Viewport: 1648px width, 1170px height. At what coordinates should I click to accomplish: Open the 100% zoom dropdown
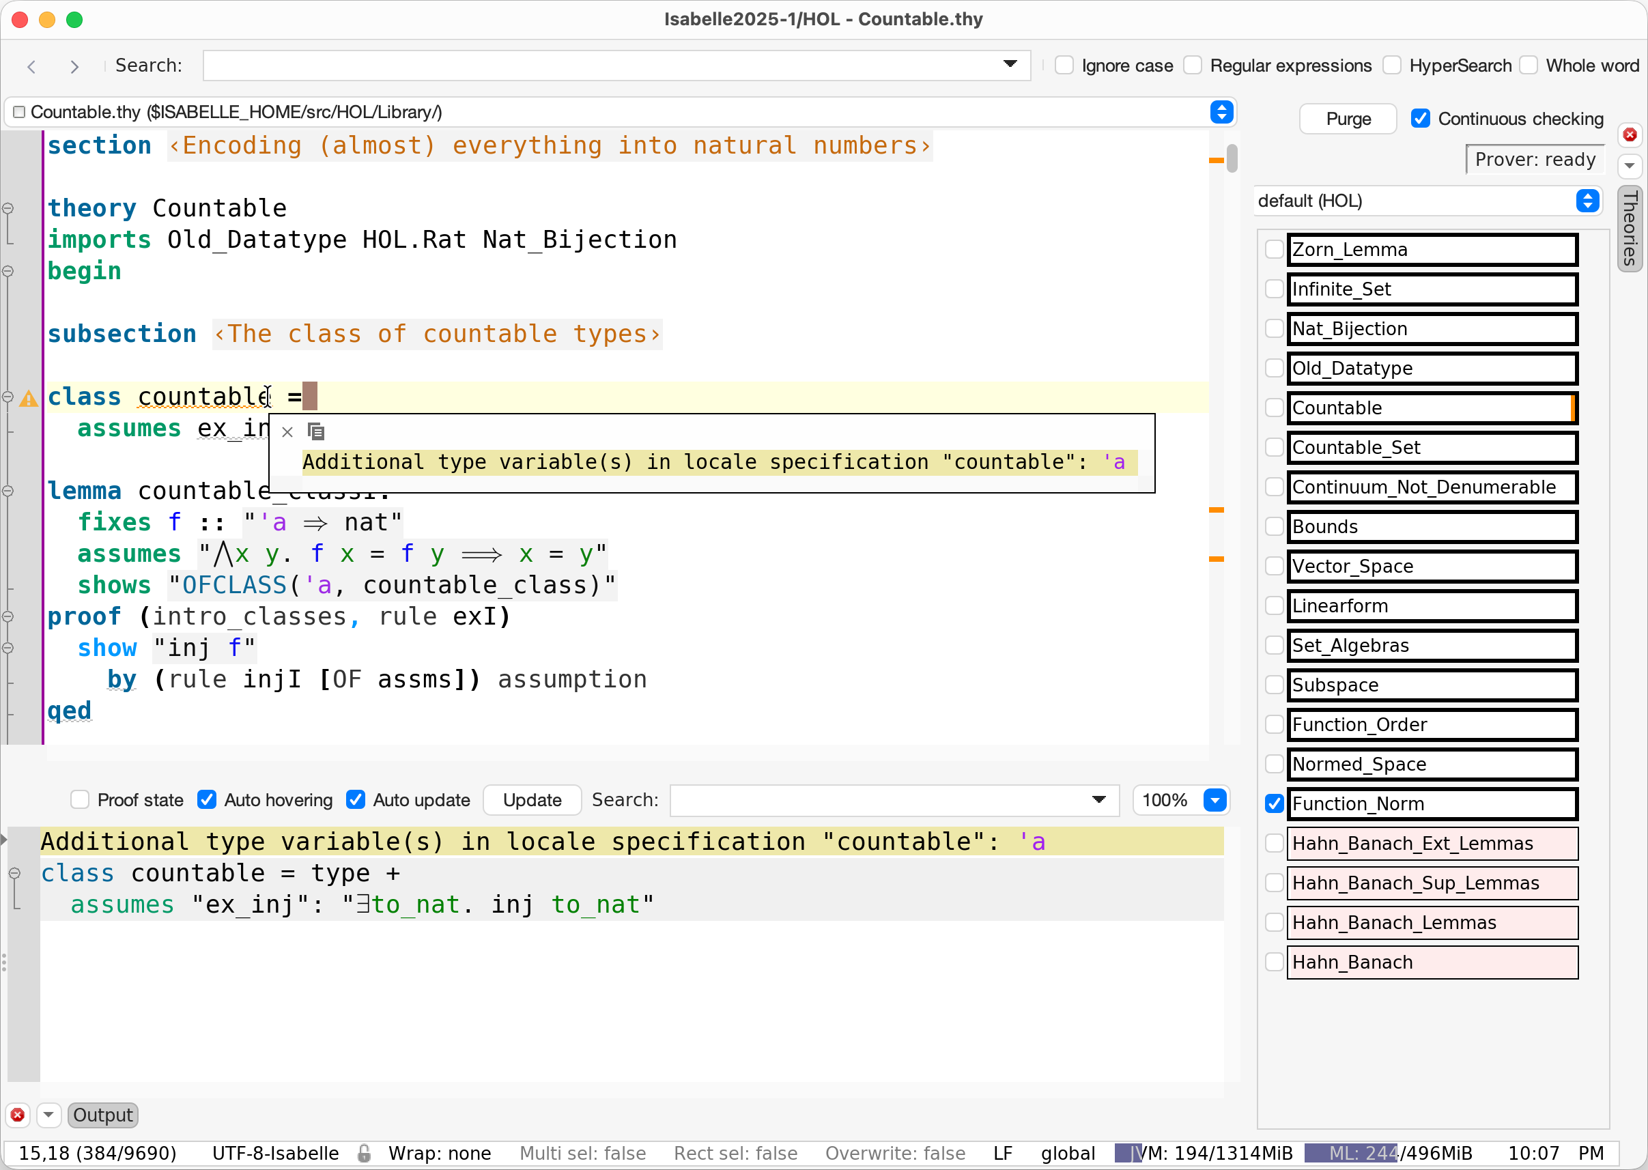coord(1215,800)
